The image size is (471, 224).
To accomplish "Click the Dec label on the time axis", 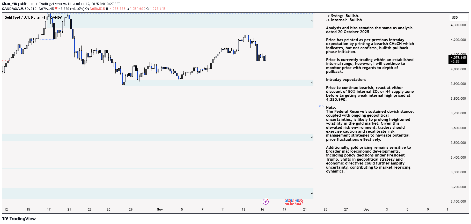I will [x=366, y=210].
